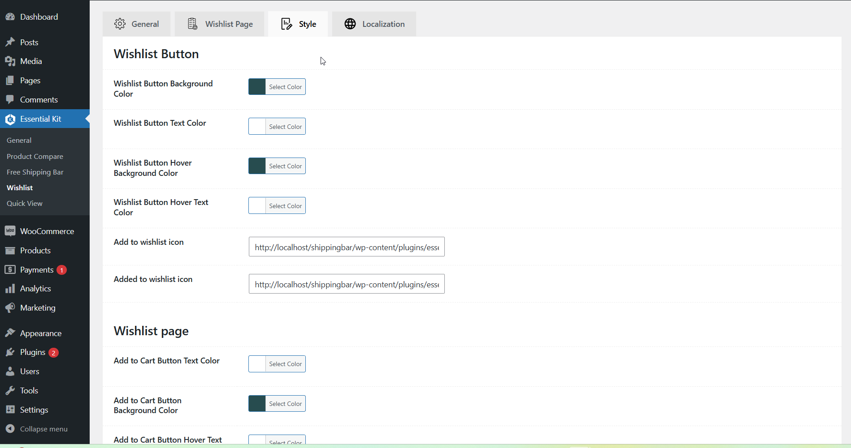The width and height of the screenshot is (851, 448).
Task: Switch to the Localization tab
Action: coord(374,24)
